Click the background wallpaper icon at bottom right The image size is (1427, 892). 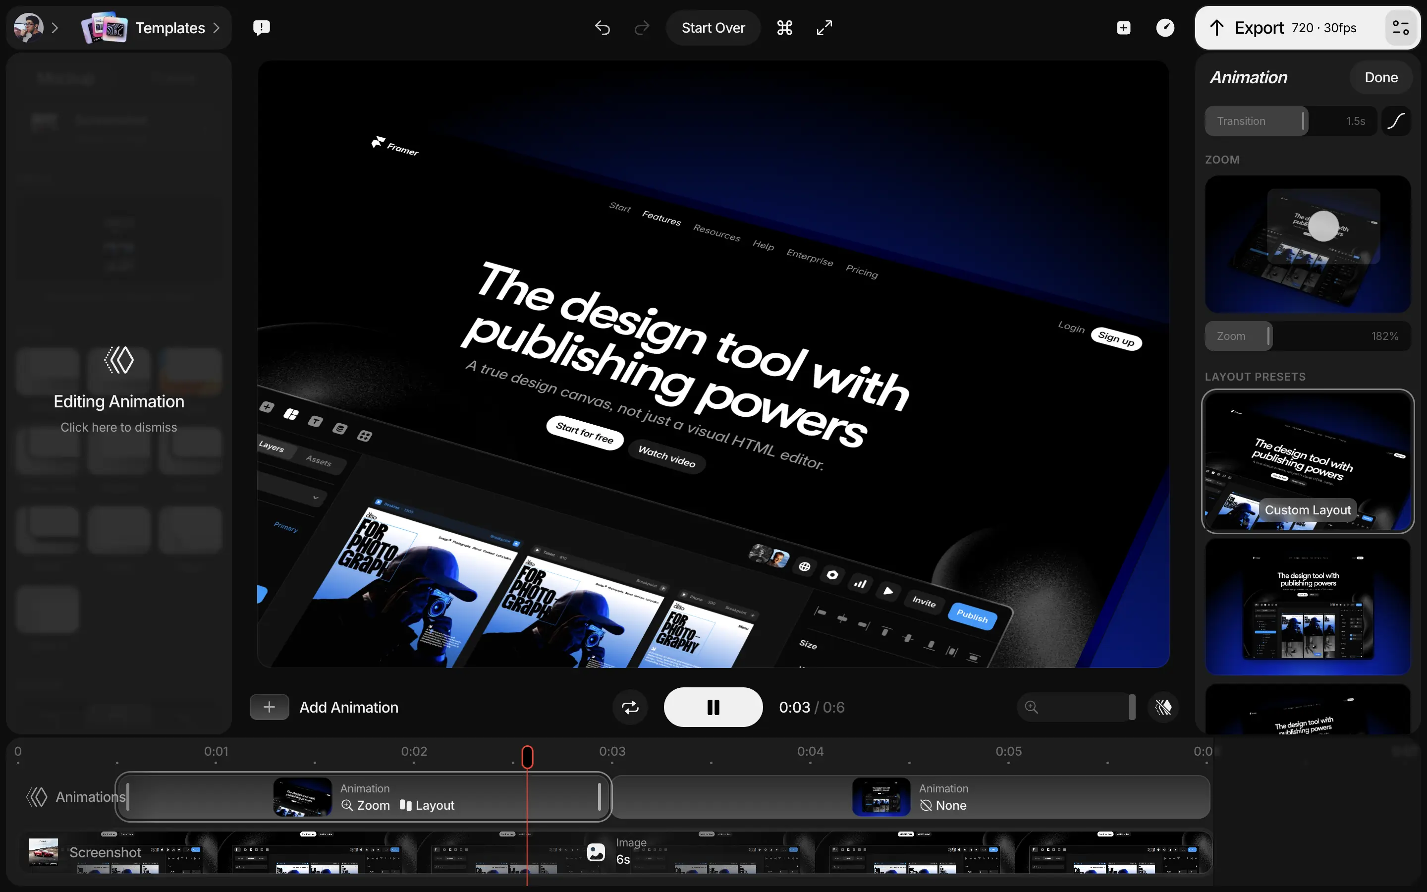pos(1163,707)
